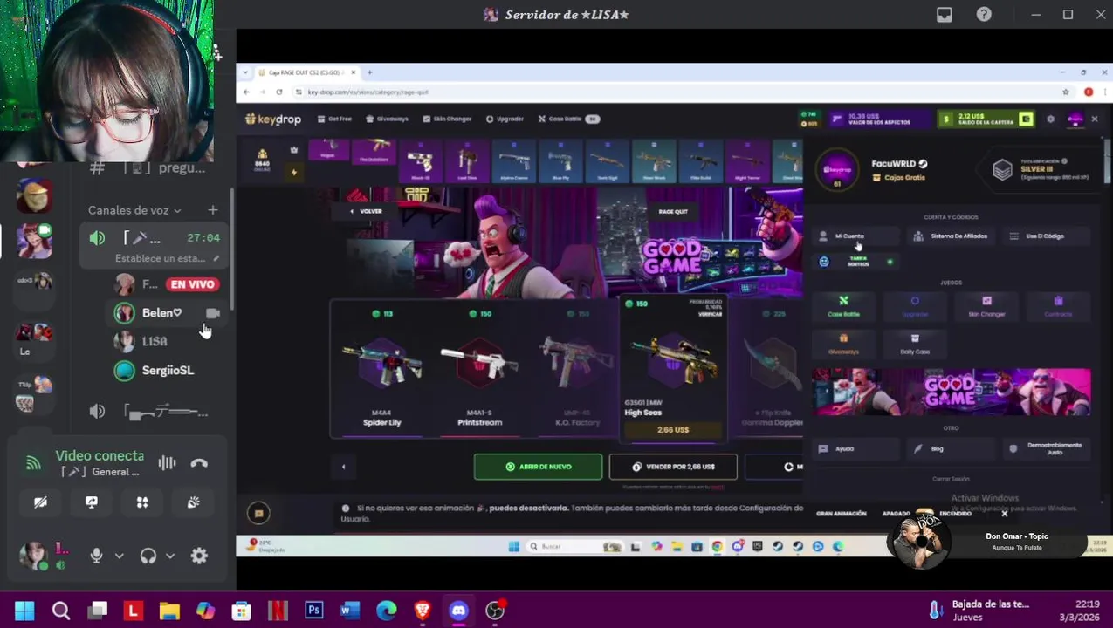Open Giveaways tile in KeyDrop panel
Screen dimensions: 1113x628
[x=844, y=344]
